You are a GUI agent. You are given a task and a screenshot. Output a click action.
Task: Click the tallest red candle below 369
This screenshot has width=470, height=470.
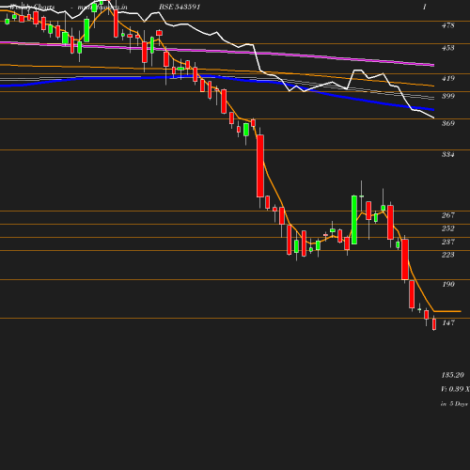coord(260,166)
